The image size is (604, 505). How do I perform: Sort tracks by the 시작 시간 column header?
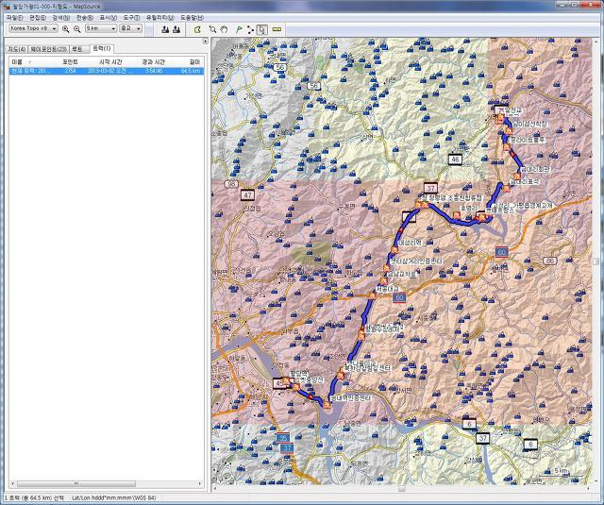(x=110, y=62)
